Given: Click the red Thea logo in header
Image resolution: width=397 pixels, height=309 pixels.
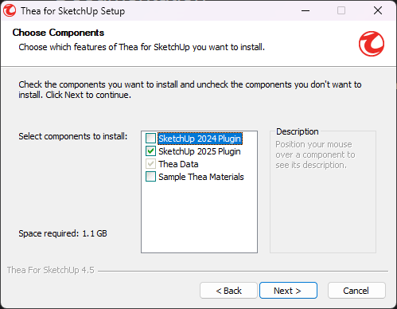Looking at the screenshot, I should pos(372,44).
